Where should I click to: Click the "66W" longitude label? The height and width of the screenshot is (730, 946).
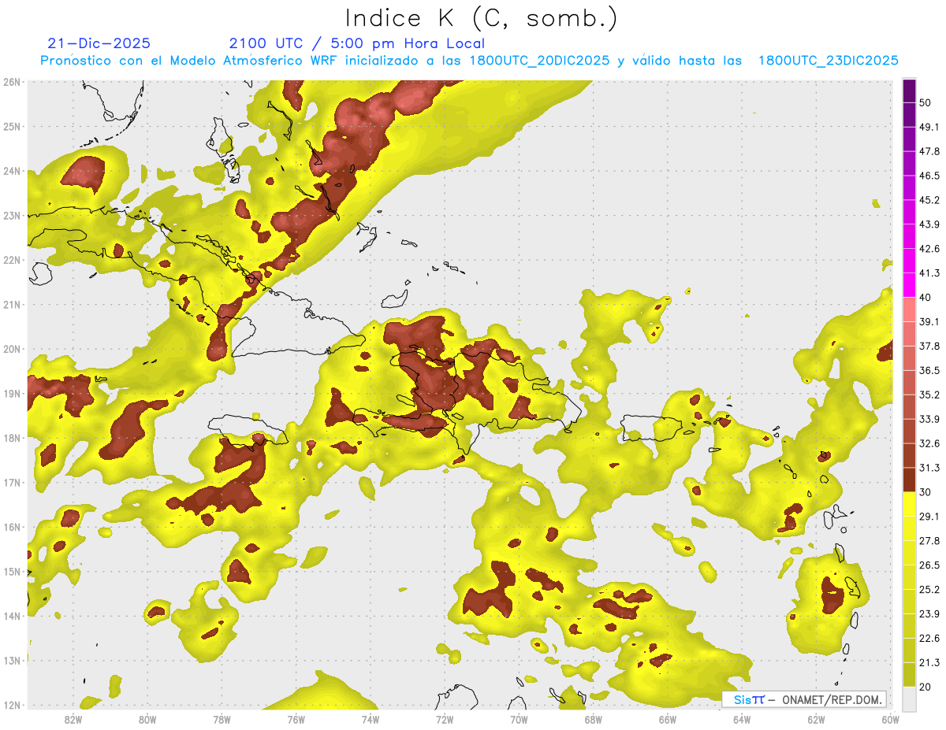668,719
